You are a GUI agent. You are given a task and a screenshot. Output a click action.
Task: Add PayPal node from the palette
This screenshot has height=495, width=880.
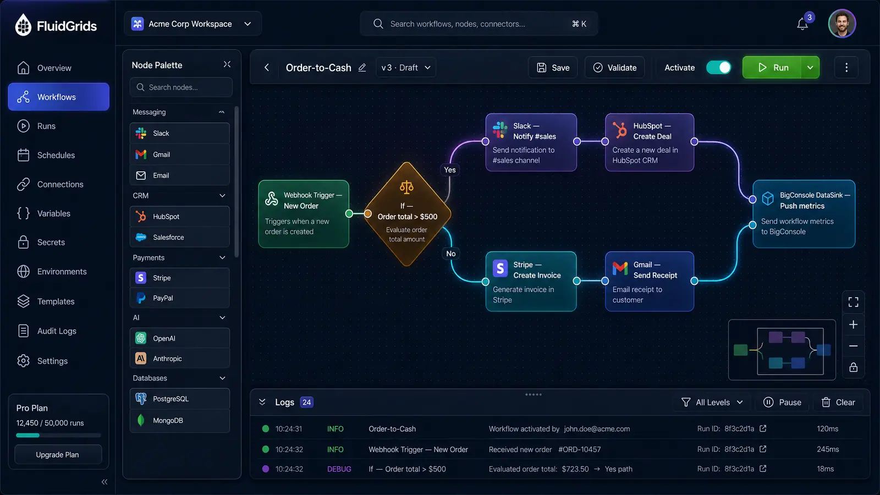tap(180, 298)
